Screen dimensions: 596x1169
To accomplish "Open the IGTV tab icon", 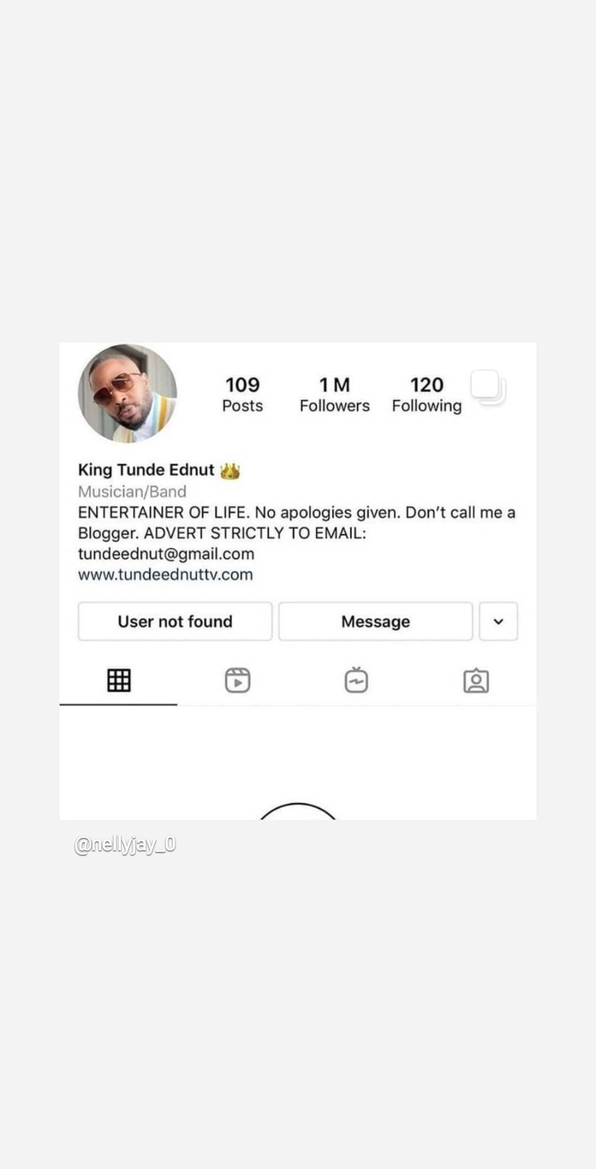I will coord(356,680).
